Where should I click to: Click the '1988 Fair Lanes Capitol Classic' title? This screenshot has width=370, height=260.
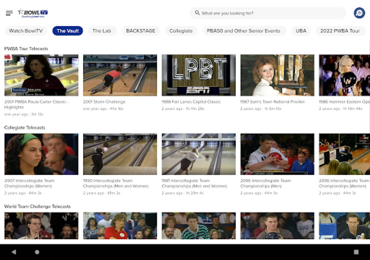pos(191,102)
